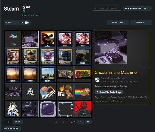155x132 pixels.
Task: Click the Price Provider button
Action: point(12,129)
